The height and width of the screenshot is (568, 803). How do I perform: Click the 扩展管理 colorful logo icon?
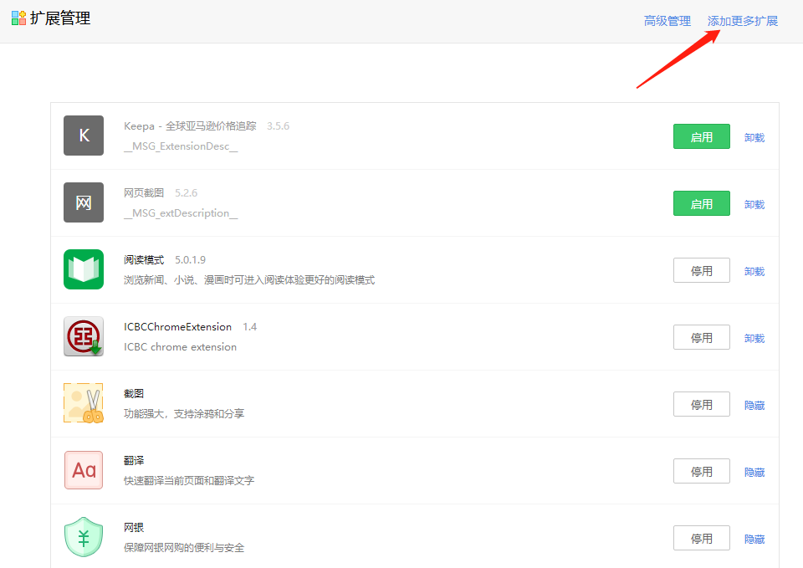click(x=18, y=18)
